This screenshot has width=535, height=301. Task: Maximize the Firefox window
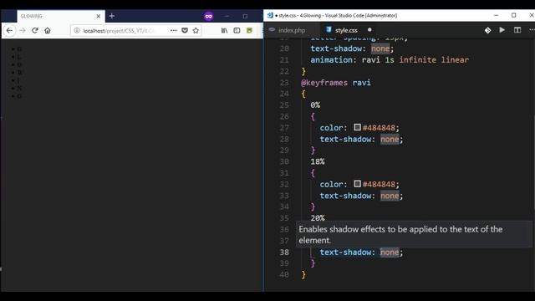tap(245, 16)
